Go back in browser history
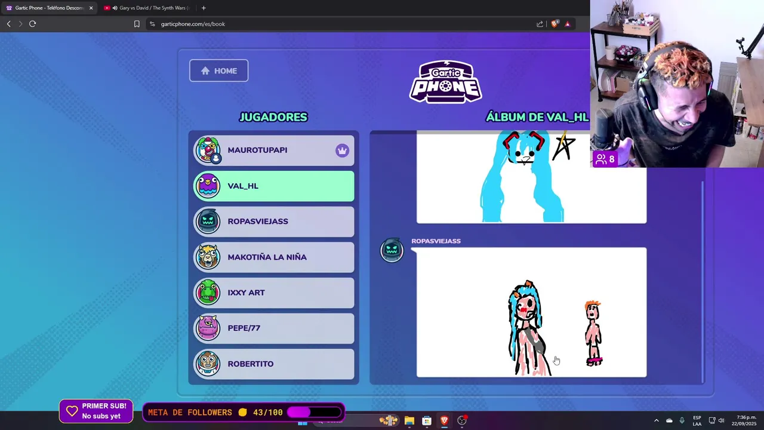The height and width of the screenshot is (430, 764). [9, 24]
